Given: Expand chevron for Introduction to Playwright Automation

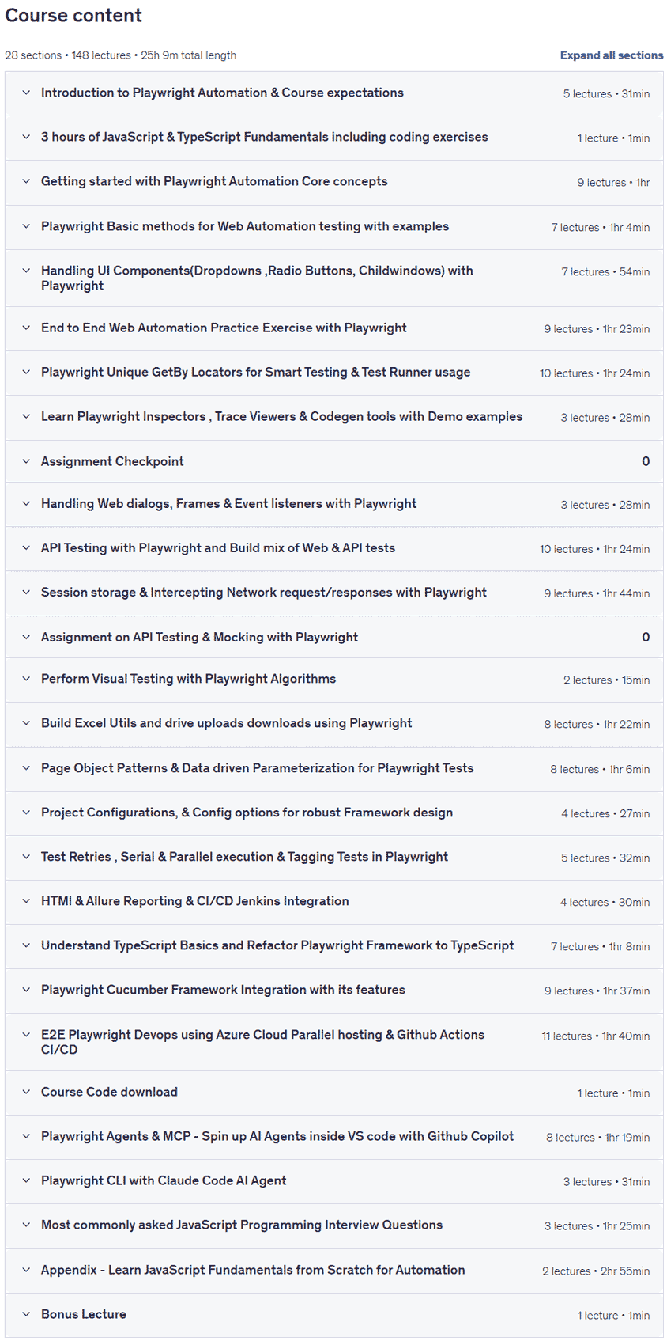Looking at the screenshot, I should pos(26,93).
